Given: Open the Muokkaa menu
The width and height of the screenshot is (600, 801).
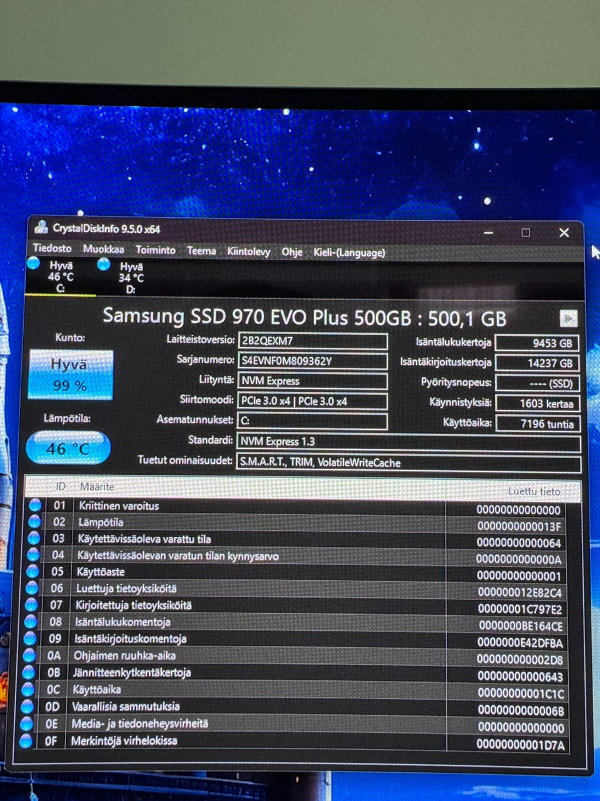Looking at the screenshot, I should (x=104, y=248).
